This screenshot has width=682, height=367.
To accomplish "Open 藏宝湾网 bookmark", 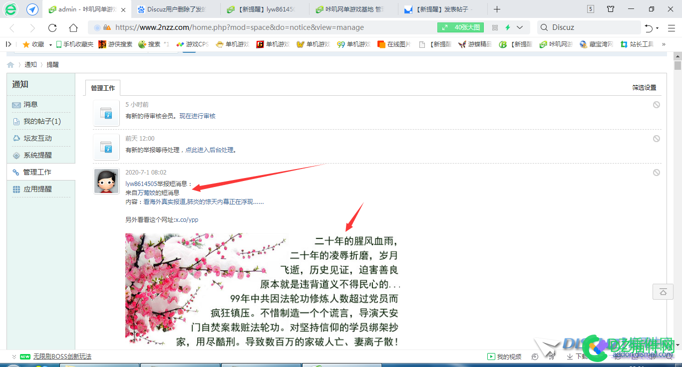I will coord(597,44).
